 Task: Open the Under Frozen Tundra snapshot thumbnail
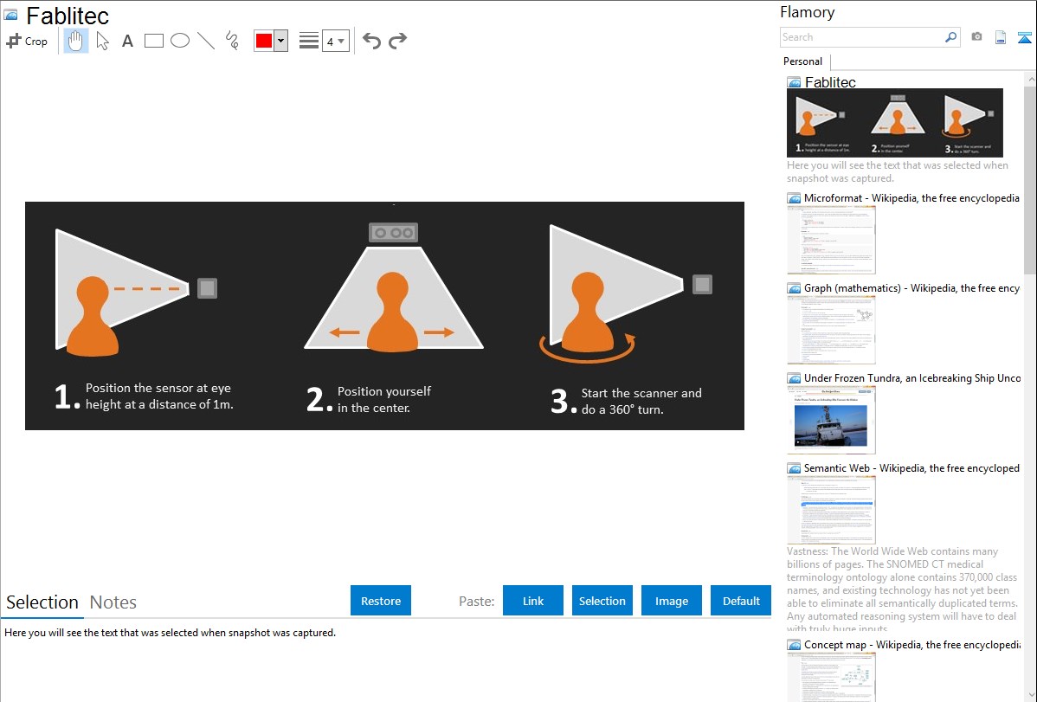(831, 420)
